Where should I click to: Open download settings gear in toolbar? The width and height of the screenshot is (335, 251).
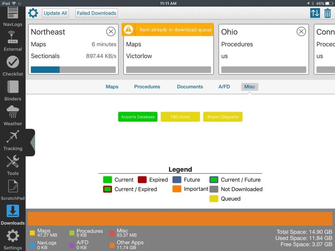coord(33,13)
